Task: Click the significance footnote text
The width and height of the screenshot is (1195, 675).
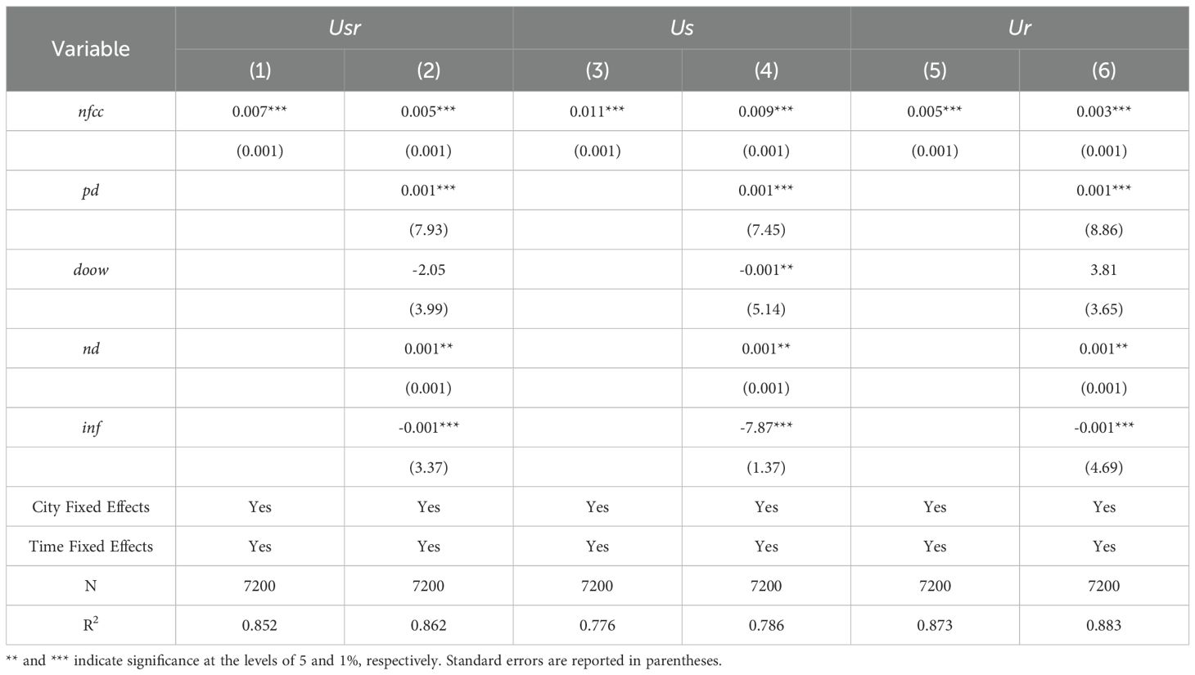Action: tap(363, 660)
